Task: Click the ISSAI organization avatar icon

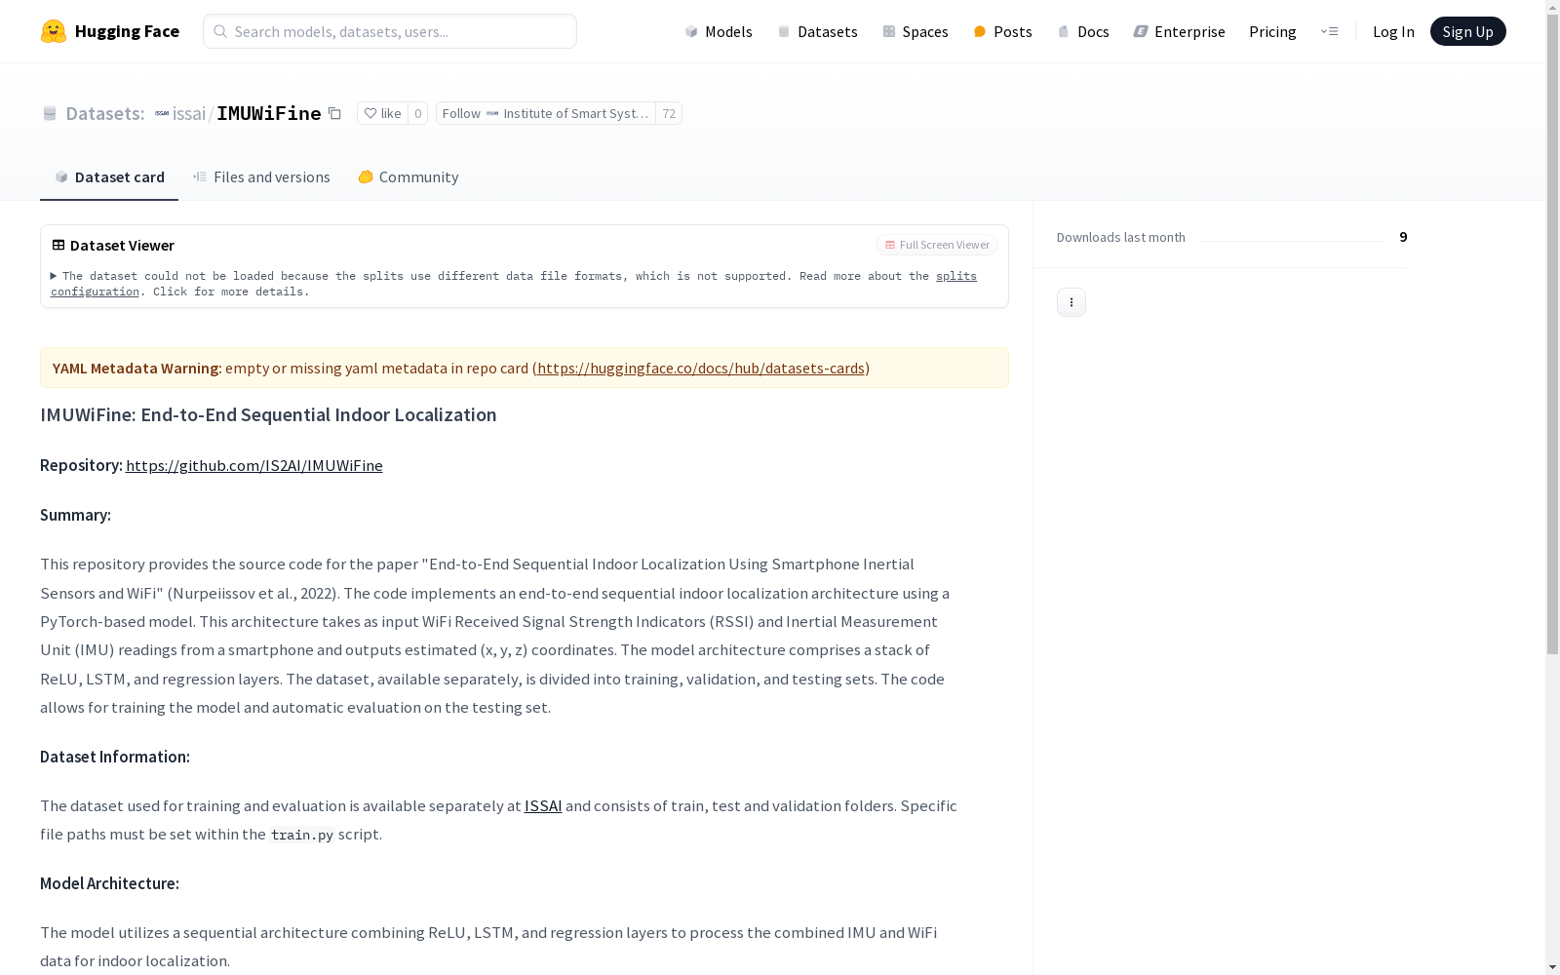Action: [x=162, y=113]
